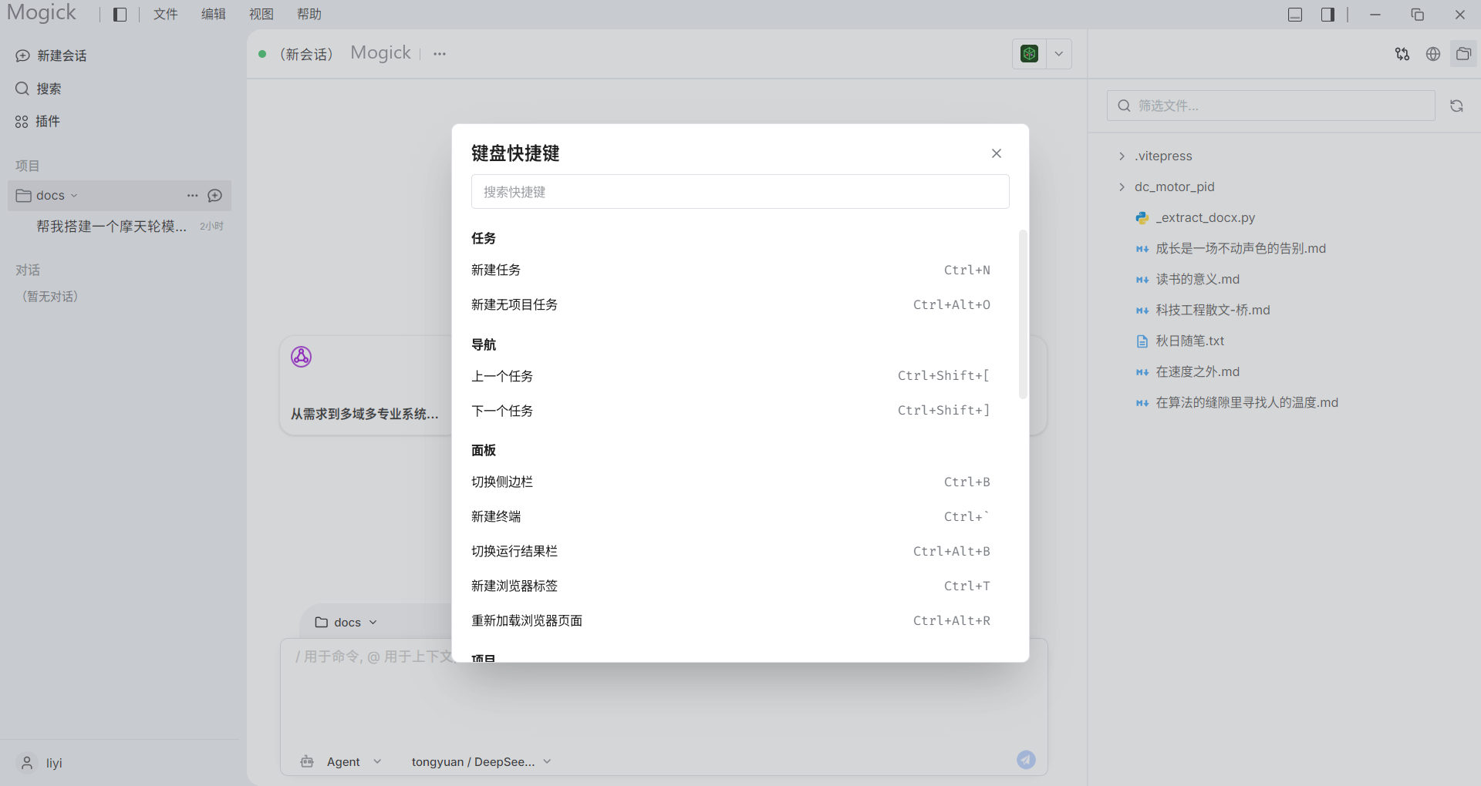Open the tongyuan / DeepSee model dropdown
The image size is (1481, 786).
pyautogui.click(x=481, y=762)
